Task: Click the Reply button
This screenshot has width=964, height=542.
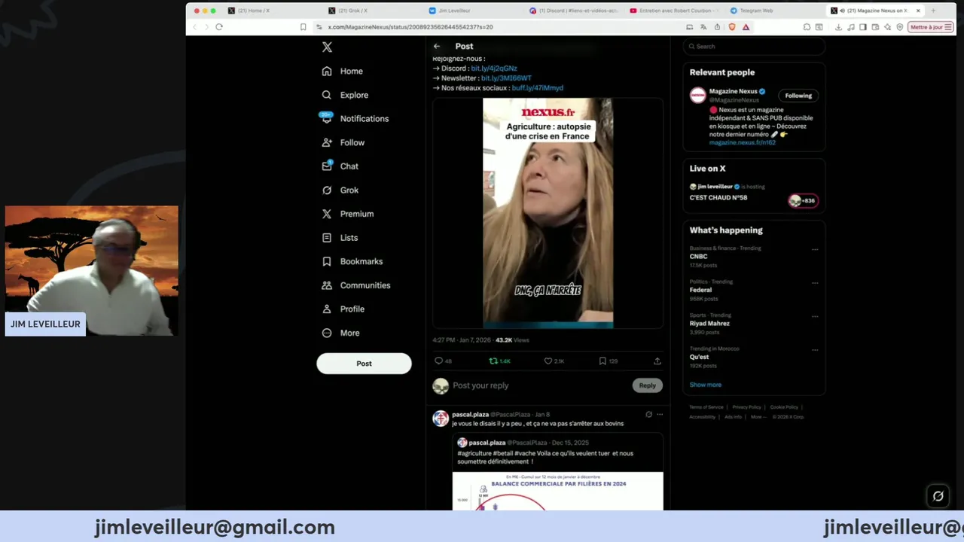Action: [648, 385]
